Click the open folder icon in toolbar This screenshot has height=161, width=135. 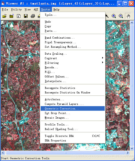[x=5, y=16]
